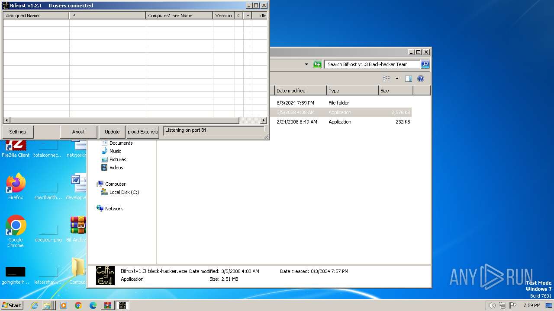The width and height of the screenshot is (554, 311).
Task: Click Bifrost list scroll-left arrow
Action: [x=6, y=121]
